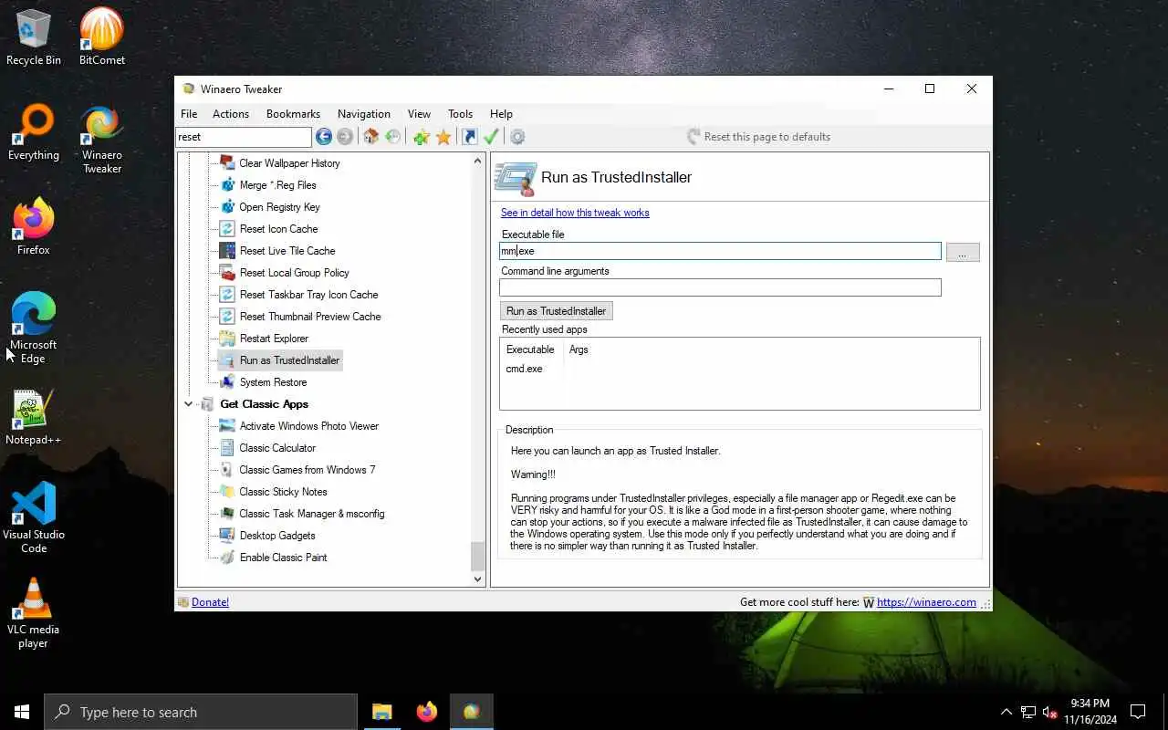Select the Get Classic Apps category label

tap(264, 404)
